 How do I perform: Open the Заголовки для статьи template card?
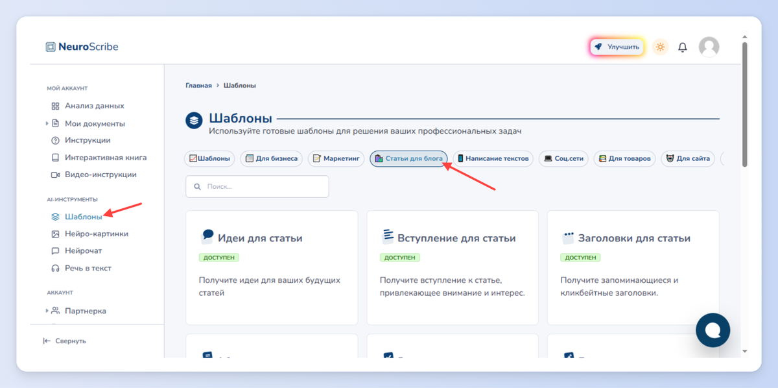pyautogui.click(x=633, y=268)
